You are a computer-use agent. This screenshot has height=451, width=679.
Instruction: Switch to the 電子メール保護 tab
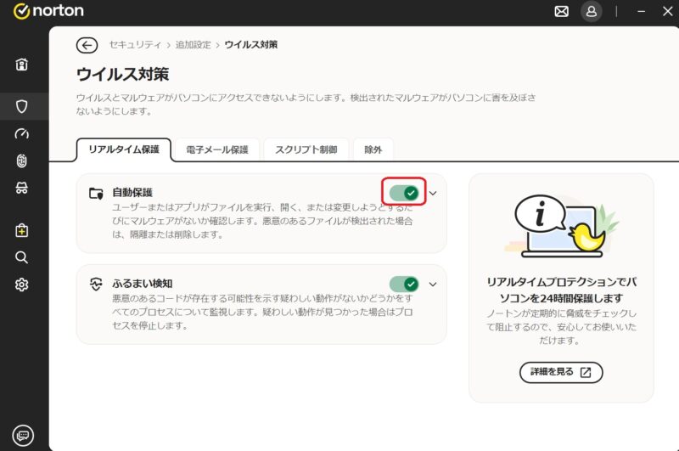click(x=217, y=149)
